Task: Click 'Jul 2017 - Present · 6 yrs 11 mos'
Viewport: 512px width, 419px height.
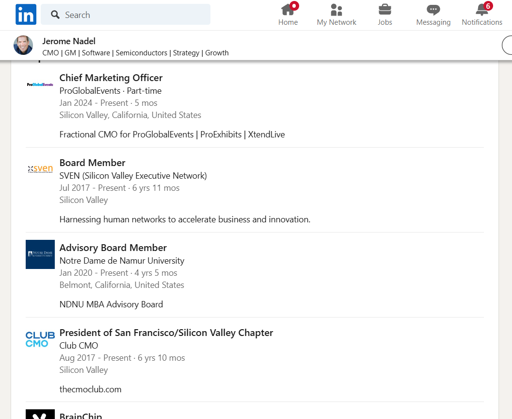Action: pyautogui.click(x=119, y=188)
